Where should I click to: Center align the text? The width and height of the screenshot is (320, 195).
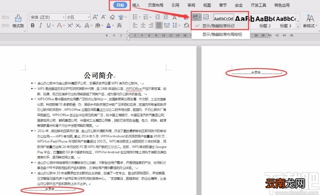coord(143,25)
